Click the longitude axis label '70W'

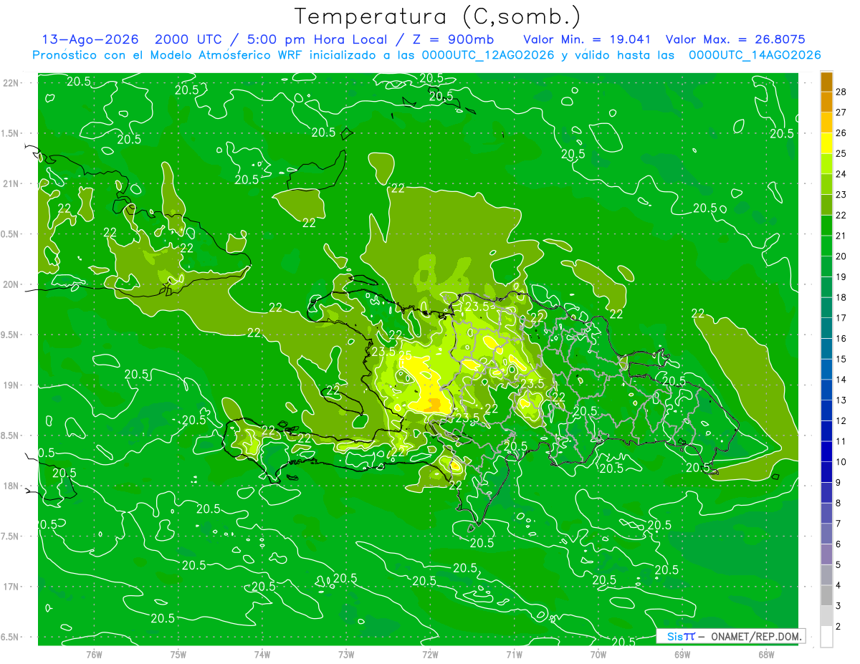[x=598, y=654]
